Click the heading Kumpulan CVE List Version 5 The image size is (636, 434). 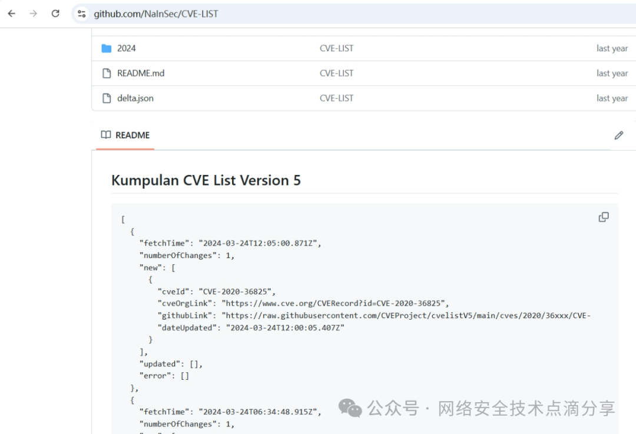click(x=206, y=181)
